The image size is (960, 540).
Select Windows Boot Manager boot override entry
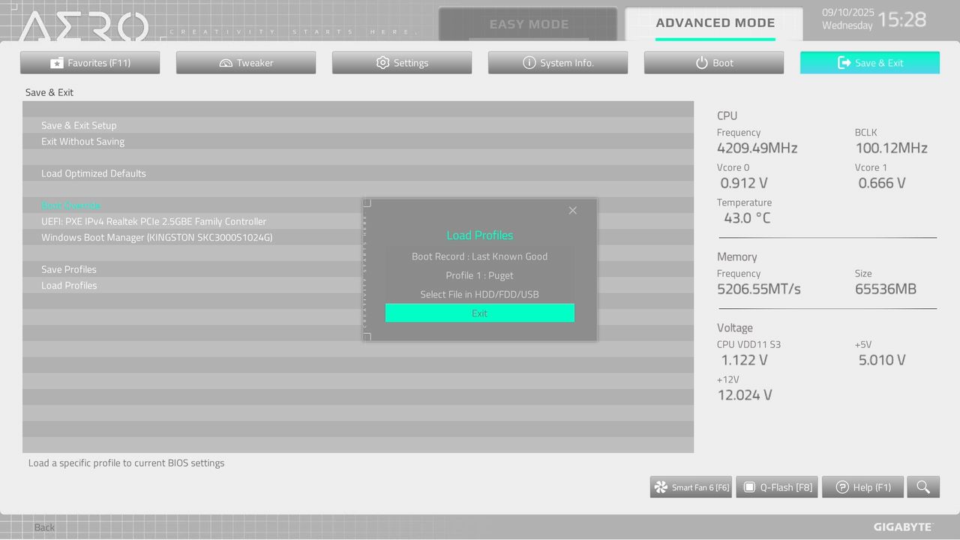tap(154, 236)
